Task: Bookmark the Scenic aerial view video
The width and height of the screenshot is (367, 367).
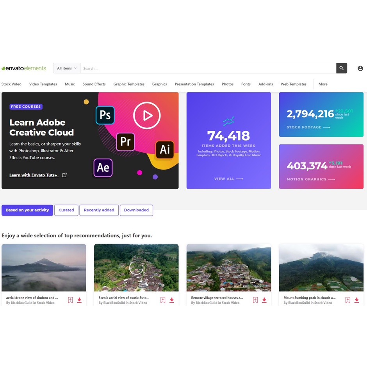Action: tap(163, 300)
